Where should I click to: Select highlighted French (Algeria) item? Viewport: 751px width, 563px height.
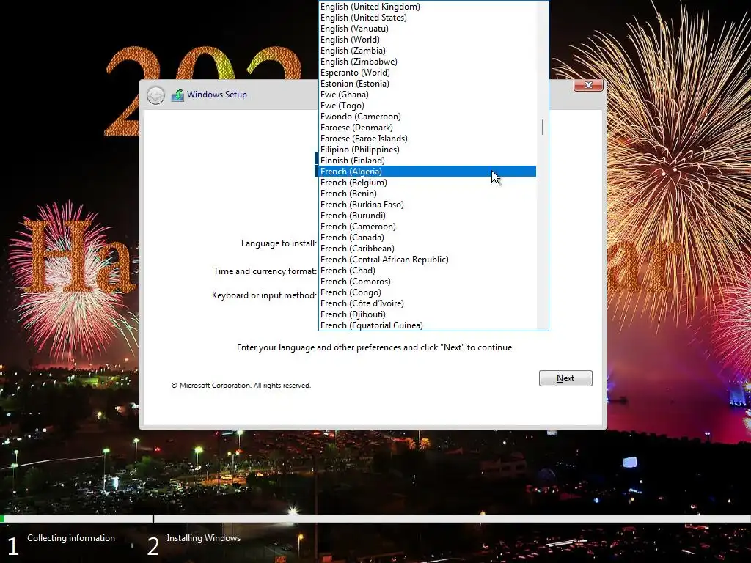(x=428, y=172)
